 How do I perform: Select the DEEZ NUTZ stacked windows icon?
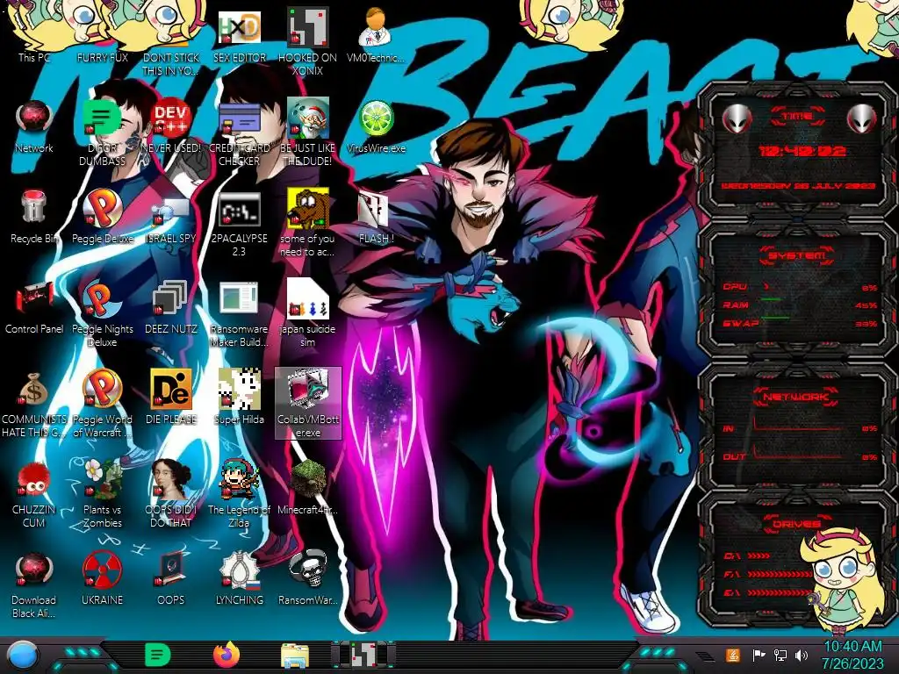pos(171,308)
